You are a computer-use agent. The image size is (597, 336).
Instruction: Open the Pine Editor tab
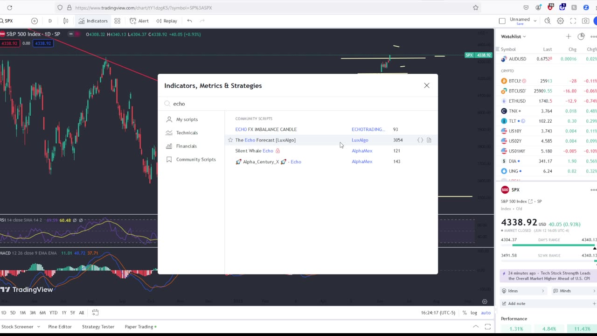[60, 327]
